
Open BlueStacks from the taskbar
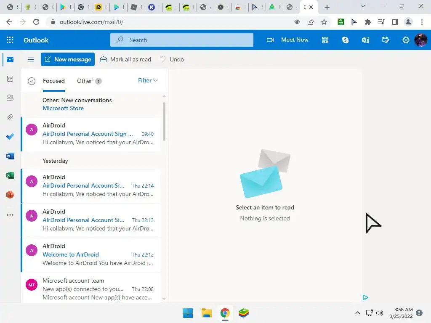tap(244, 313)
